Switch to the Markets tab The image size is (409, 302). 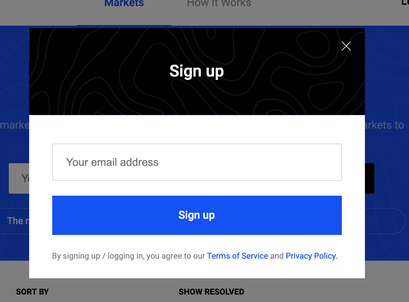tap(124, 3)
